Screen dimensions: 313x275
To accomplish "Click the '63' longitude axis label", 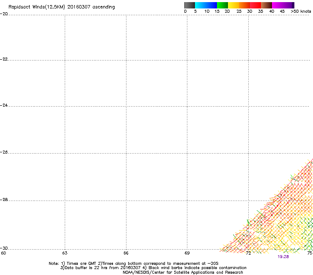I will pyautogui.click(x=65, y=253).
